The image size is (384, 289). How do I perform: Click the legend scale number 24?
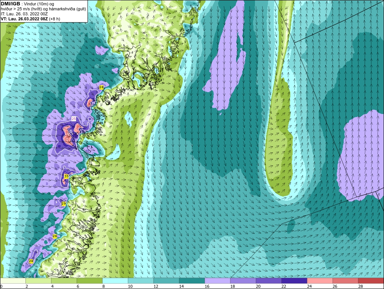pos(309,286)
